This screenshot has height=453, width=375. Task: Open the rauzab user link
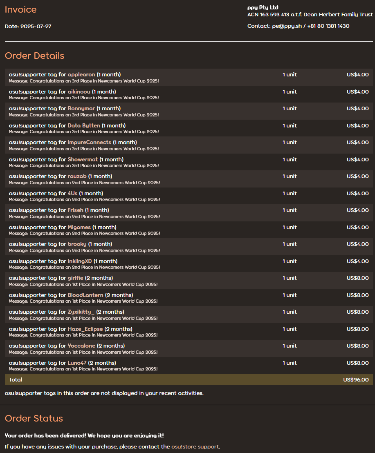[77, 176]
